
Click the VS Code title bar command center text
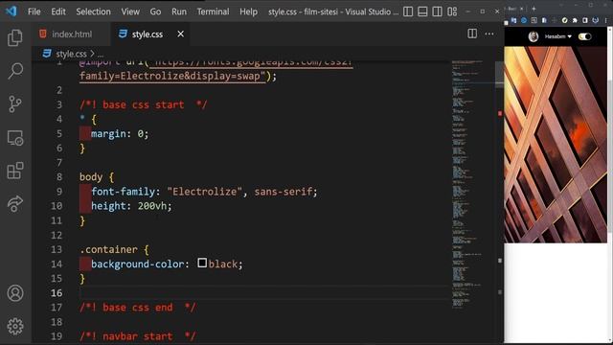[x=333, y=11]
